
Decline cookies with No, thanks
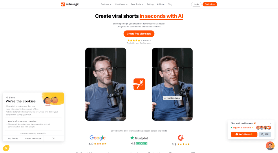point(13,139)
